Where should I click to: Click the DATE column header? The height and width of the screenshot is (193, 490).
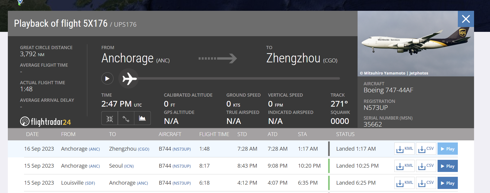[x=32, y=134]
